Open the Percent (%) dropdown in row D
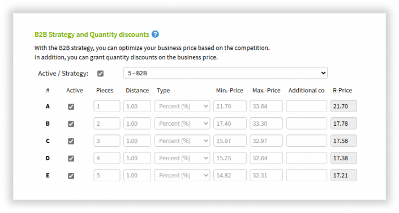Image resolution: width=399 pixels, height=213 pixels. click(182, 158)
